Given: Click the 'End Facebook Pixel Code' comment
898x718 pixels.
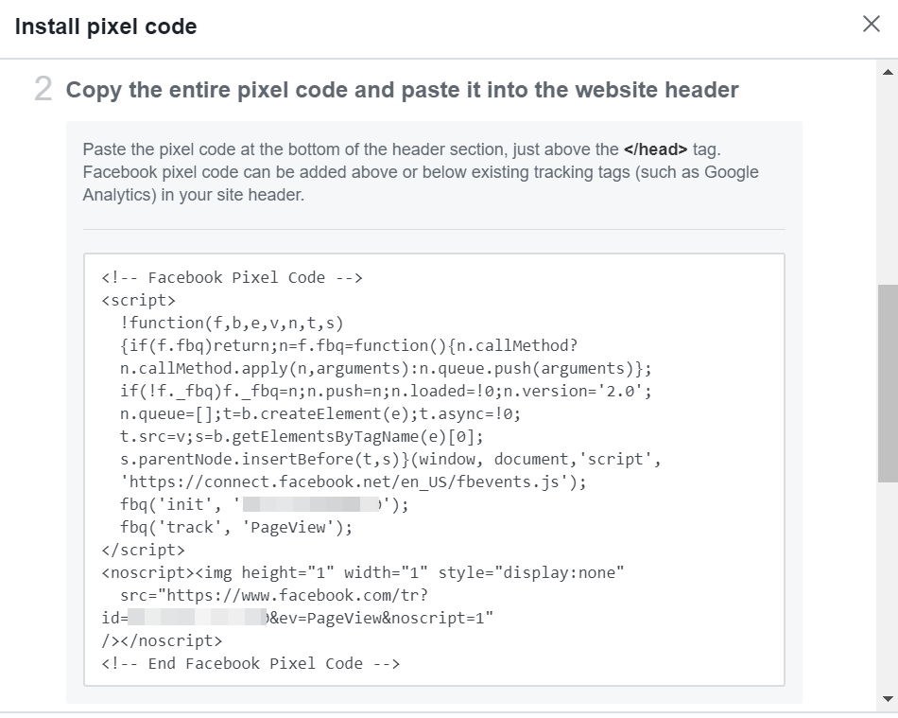Looking at the screenshot, I should [x=250, y=664].
